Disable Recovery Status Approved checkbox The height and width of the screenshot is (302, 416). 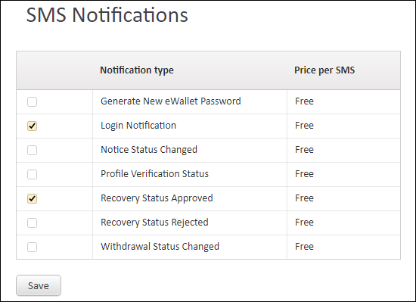32,198
